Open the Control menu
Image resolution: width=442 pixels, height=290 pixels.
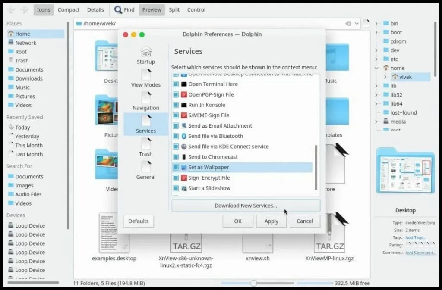click(x=196, y=10)
